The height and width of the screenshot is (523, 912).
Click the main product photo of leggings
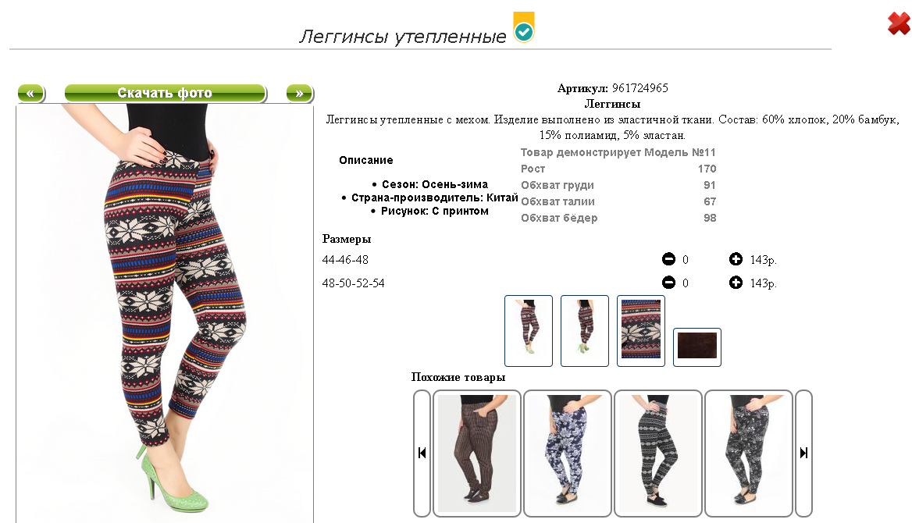pos(165,314)
